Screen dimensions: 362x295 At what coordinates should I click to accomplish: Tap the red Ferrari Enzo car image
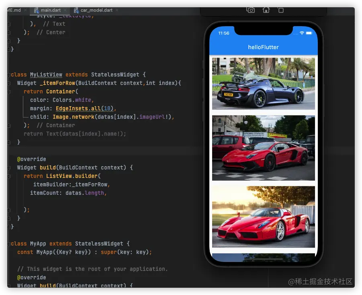264,217
